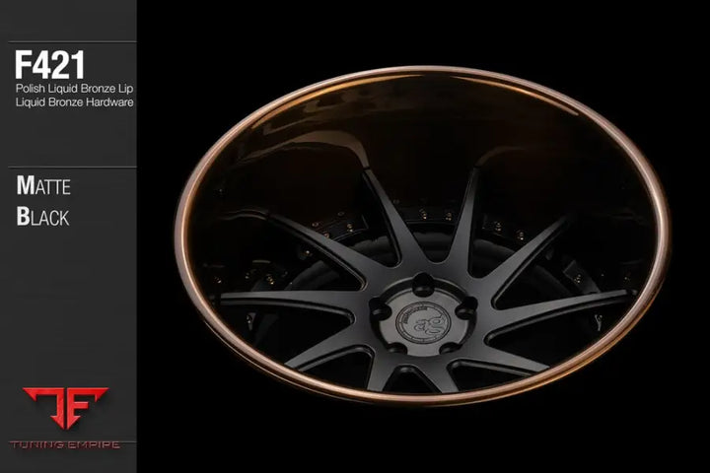The image size is (710, 473).
Task: Click the bronze bolts on inner barrel top
Action: 435,214
